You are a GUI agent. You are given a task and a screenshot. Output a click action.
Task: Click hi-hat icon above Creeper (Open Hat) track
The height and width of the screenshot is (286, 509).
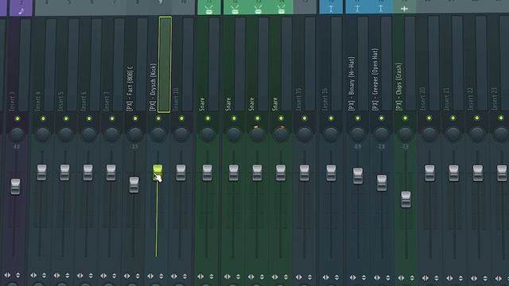pos(381,9)
